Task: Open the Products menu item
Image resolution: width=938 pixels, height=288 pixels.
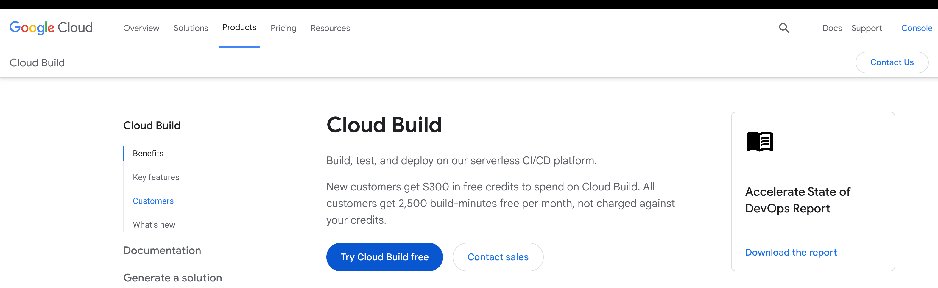Action: [x=239, y=28]
